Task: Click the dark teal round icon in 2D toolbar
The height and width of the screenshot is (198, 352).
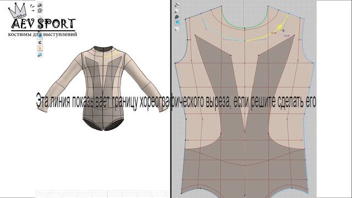Action: pyautogui.click(x=177, y=17)
